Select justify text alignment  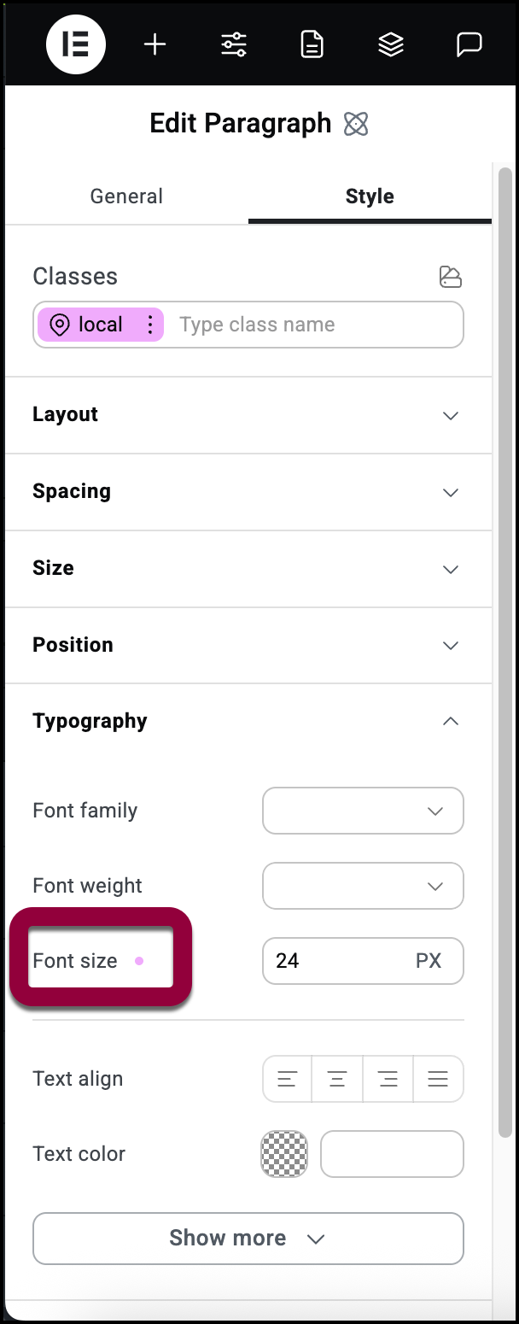pyautogui.click(x=438, y=1079)
